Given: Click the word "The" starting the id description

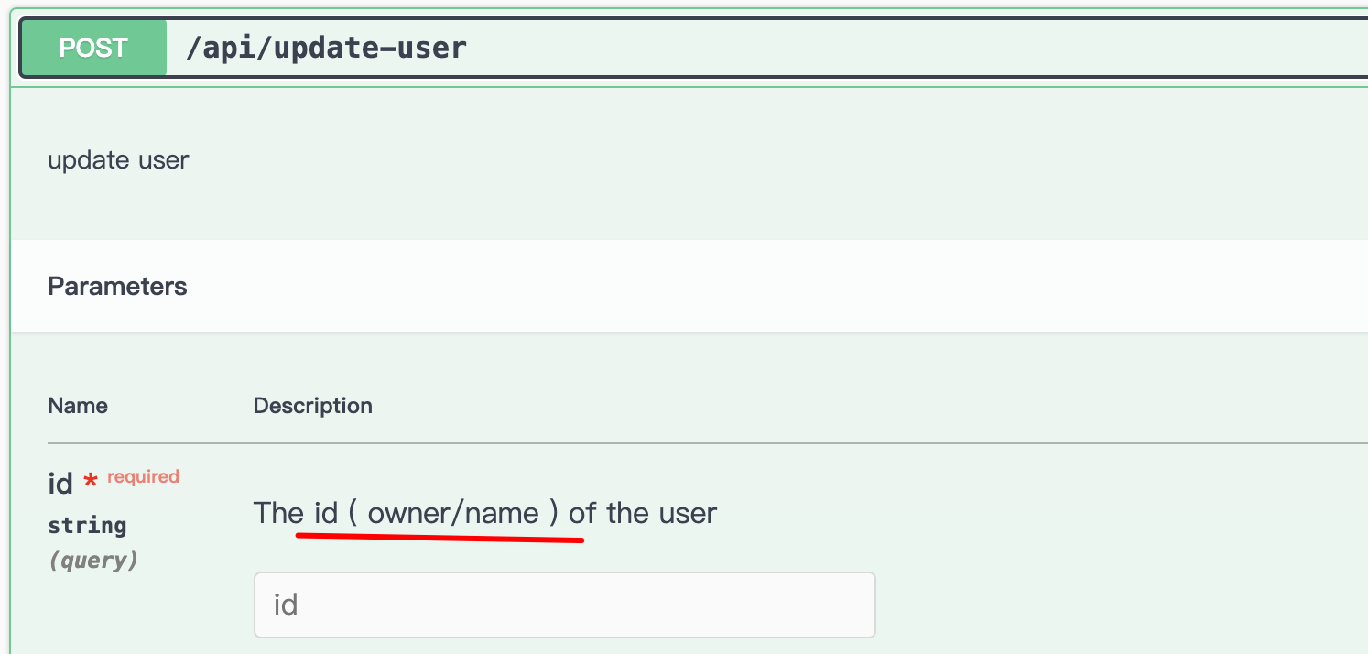Looking at the screenshot, I should click(277, 513).
